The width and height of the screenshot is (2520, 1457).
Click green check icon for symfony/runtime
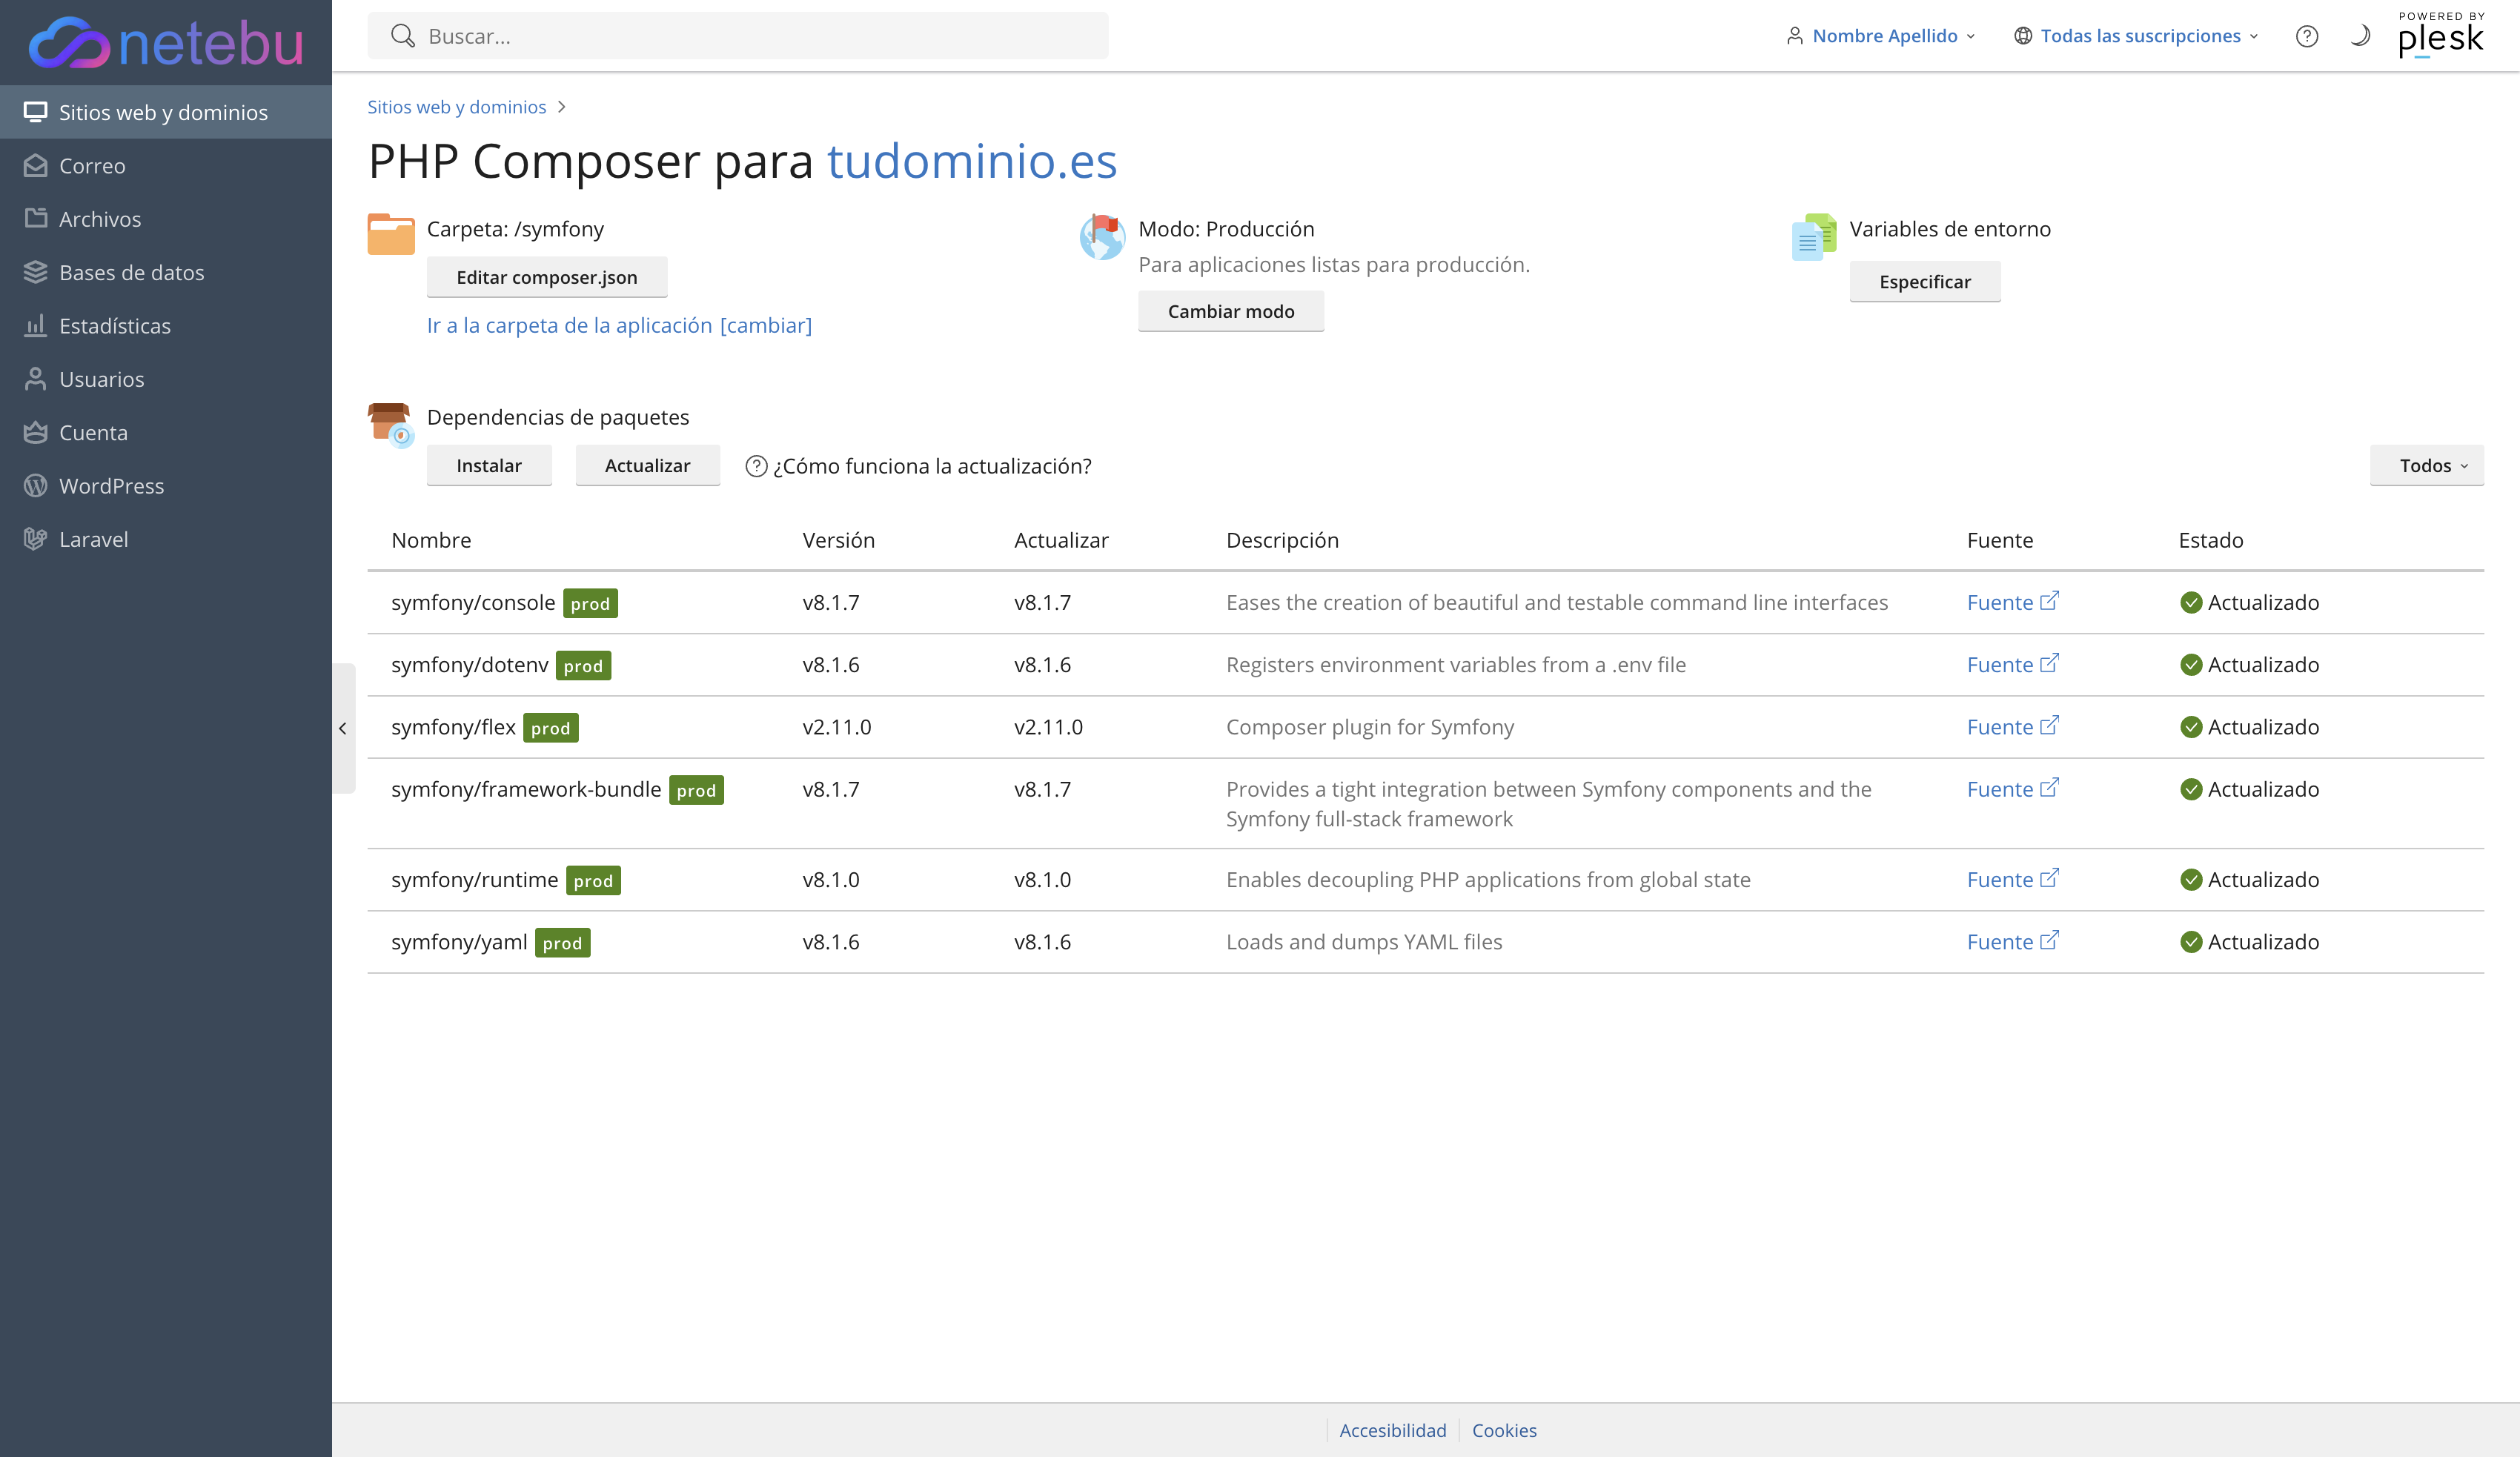click(x=2191, y=879)
